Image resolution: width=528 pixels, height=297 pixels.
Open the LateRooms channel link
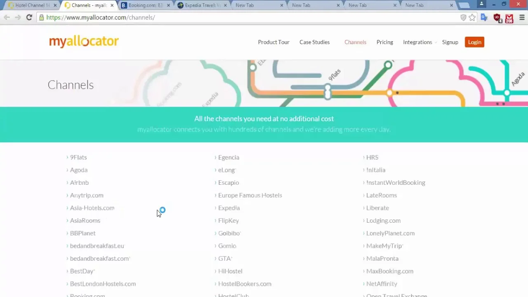(x=382, y=195)
